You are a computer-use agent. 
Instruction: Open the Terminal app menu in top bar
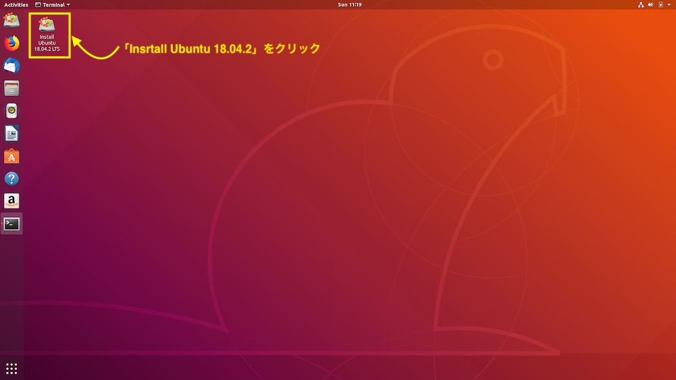click(x=53, y=5)
